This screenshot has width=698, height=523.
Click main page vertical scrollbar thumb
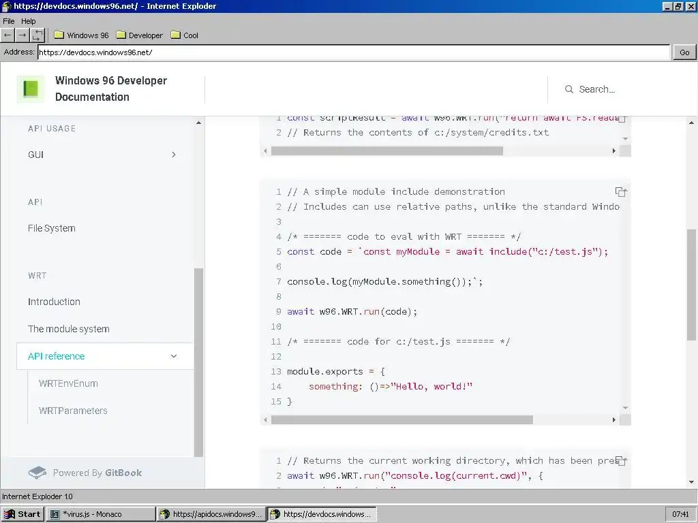tap(691, 285)
